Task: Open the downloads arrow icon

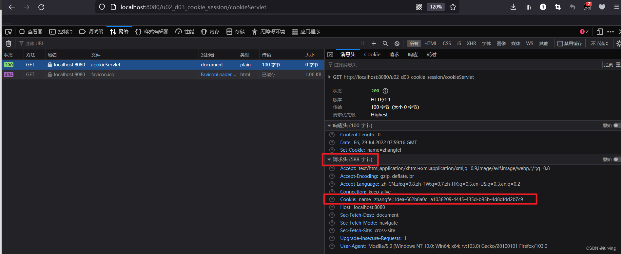Action: click(x=514, y=7)
